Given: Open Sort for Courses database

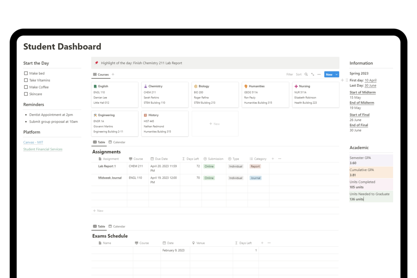Looking at the screenshot, I should coord(299,75).
